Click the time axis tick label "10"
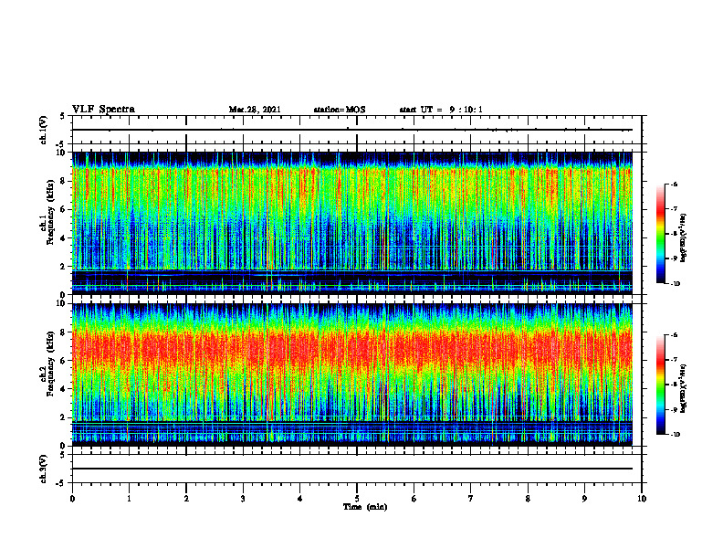723x559 pixels. [642, 499]
